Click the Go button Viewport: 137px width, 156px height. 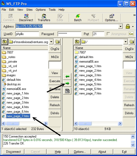click(131, 34)
